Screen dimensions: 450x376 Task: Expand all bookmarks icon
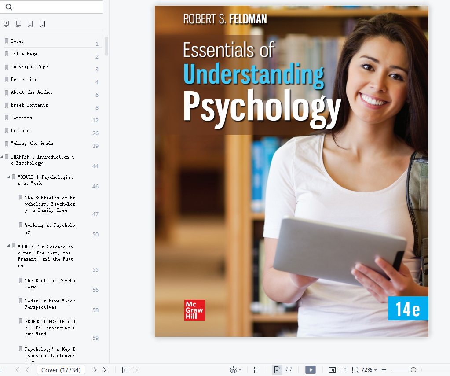(x=6, y=24)
